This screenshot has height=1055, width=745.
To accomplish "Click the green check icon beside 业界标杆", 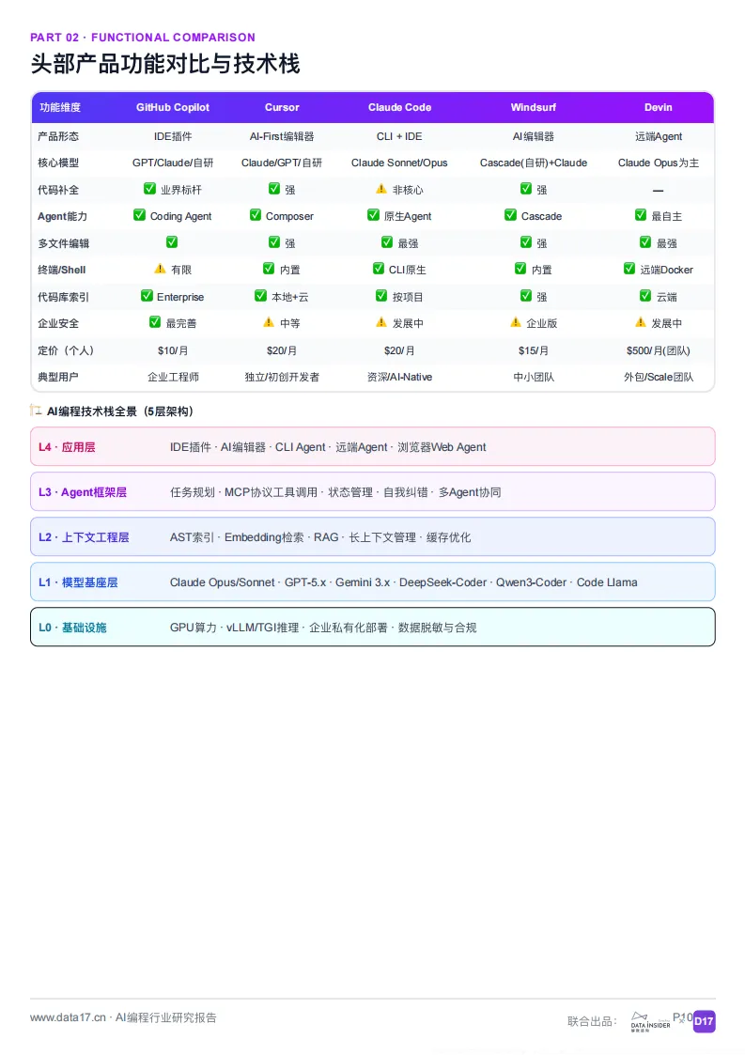I will [x=150, y=189].
